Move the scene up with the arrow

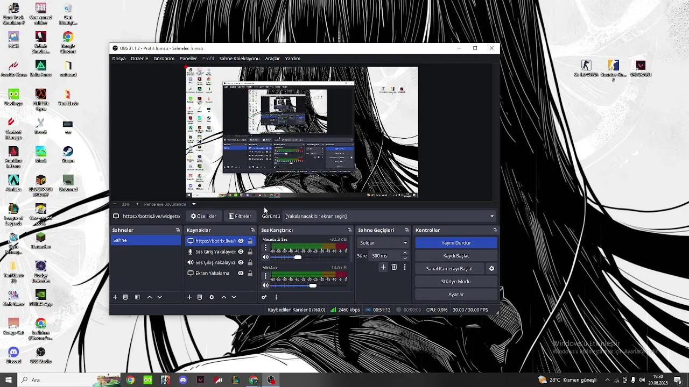[150, 297]
